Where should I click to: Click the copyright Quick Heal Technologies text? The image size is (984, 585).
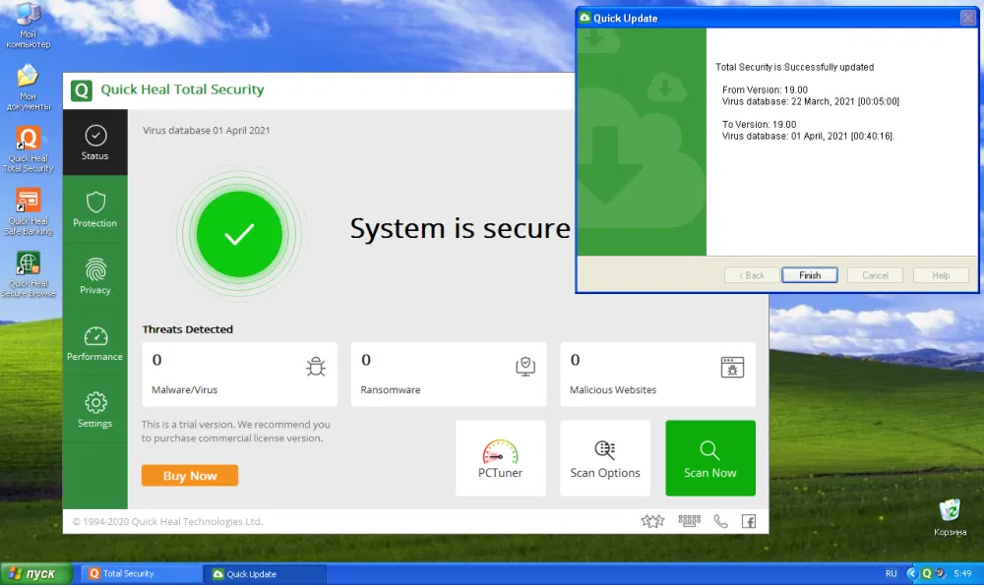167,522
